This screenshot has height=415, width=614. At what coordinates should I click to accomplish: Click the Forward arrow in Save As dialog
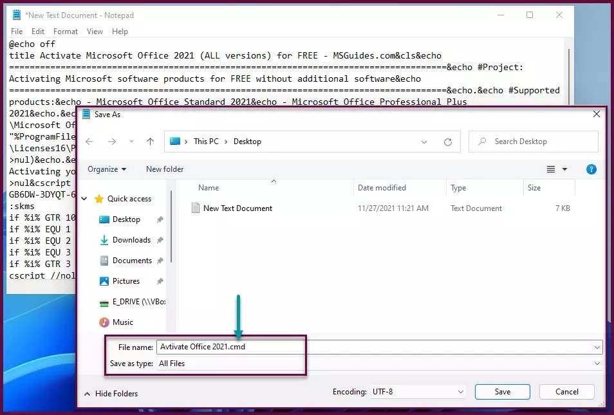coord(111,142)
